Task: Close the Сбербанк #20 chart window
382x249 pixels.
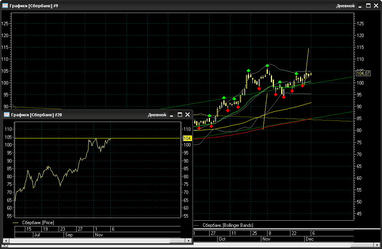Action: click(x=187, y=115)
